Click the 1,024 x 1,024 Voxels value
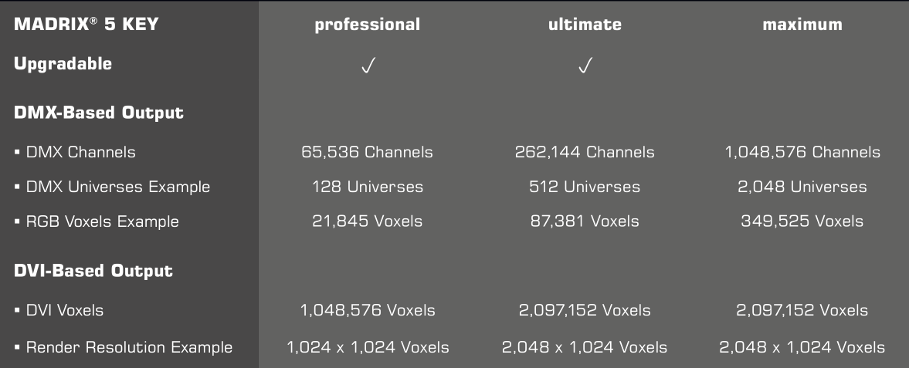This screenshot has height=368, width=909. (368, 347)
